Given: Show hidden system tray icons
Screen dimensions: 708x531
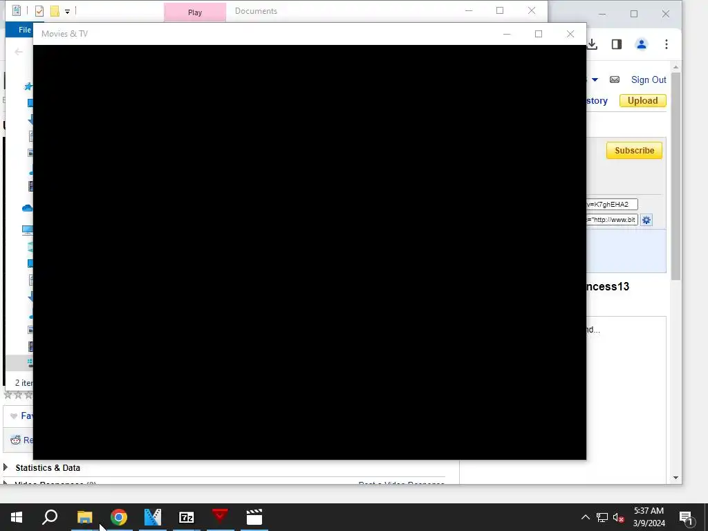Looking at the screenshot, I should [585, 517].
